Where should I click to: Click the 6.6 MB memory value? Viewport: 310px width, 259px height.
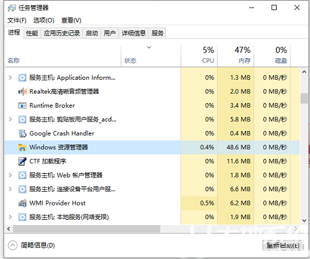[240, 189]
